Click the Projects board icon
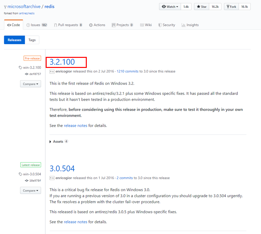Viewport: 261px width, 234px height. pyautogui.click(x=114, y=25)
